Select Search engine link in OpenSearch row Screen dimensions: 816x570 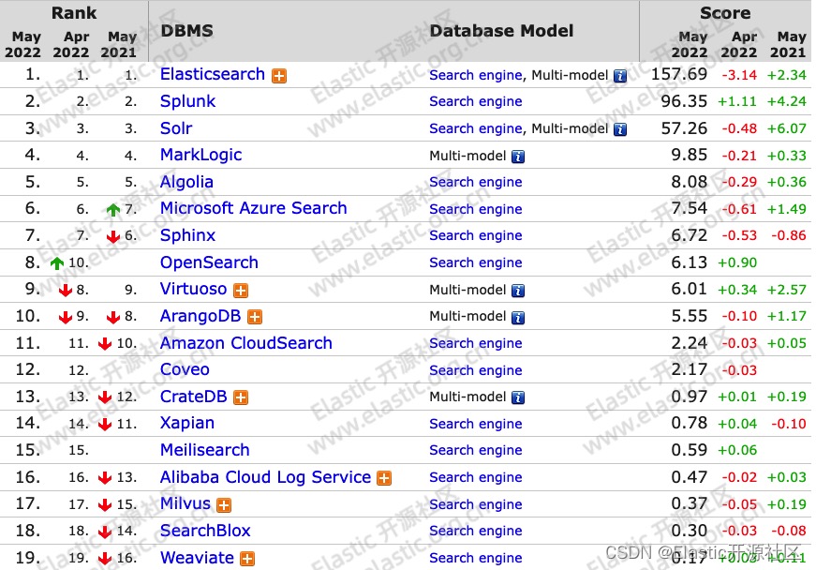click(476, 262)
